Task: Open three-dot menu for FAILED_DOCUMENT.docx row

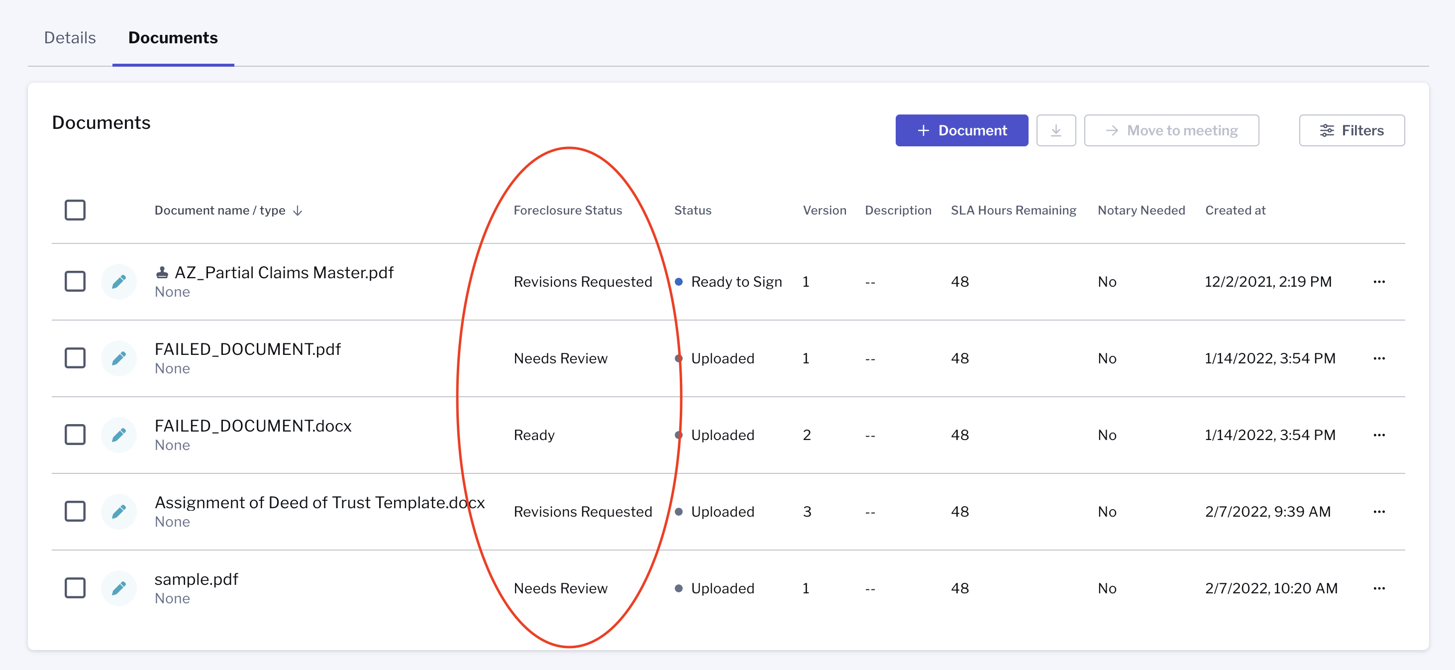Action: pyautogui.click(x=1379, y=435)
